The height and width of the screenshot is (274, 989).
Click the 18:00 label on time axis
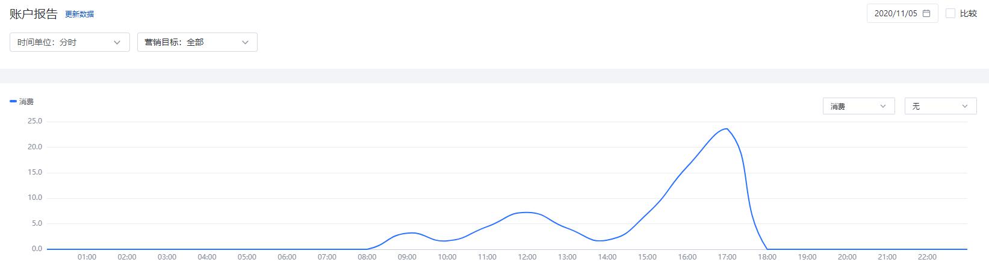click(767, 257)
